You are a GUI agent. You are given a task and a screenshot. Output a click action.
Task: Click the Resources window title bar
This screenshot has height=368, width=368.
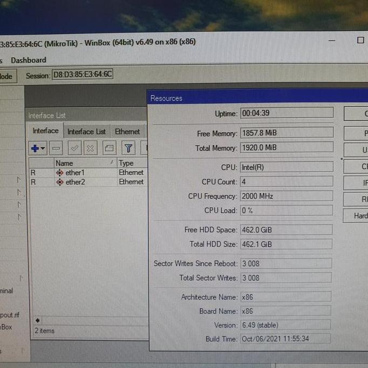pyautogui.click(x=257, y=97)
